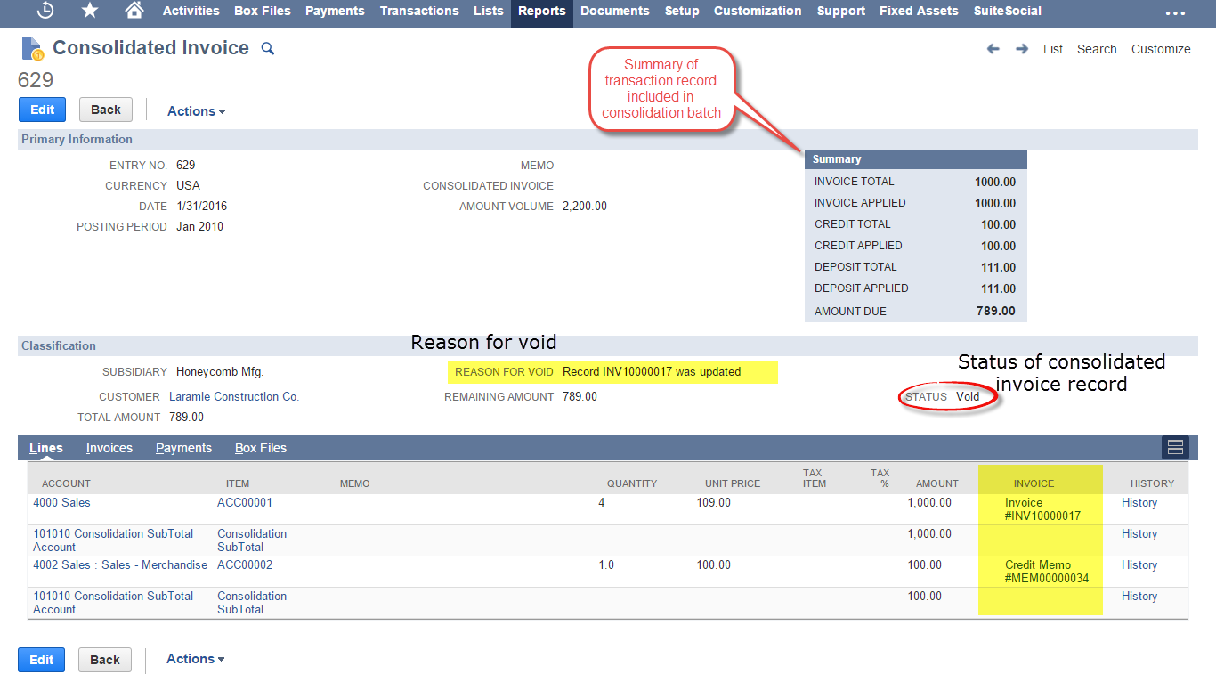Open the Customization menu

758,11
